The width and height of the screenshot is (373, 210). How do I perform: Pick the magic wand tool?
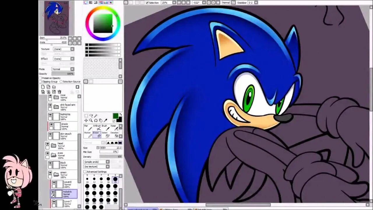pos(96,116)
